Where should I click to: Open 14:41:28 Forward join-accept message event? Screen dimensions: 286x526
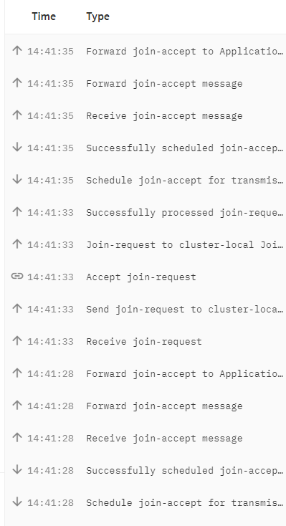[x=146, y=406]
